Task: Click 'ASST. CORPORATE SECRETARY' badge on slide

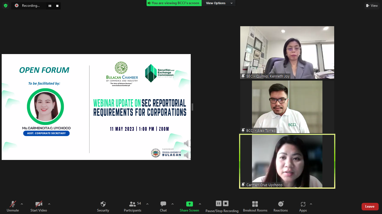Action: click(46, 133)
